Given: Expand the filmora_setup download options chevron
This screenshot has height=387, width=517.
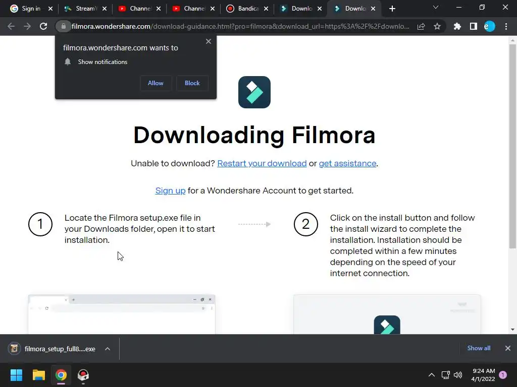Looking at the screenshot, I should [x=108, y=349].
